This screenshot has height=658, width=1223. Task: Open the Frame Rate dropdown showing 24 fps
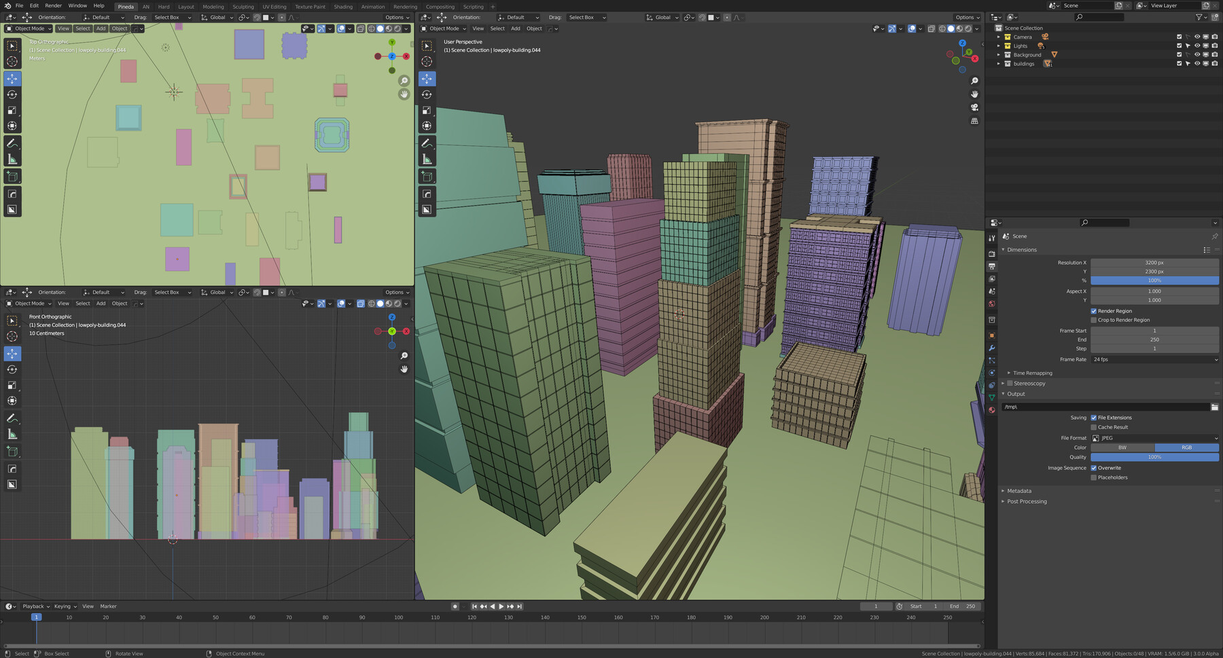(1154, 359)
